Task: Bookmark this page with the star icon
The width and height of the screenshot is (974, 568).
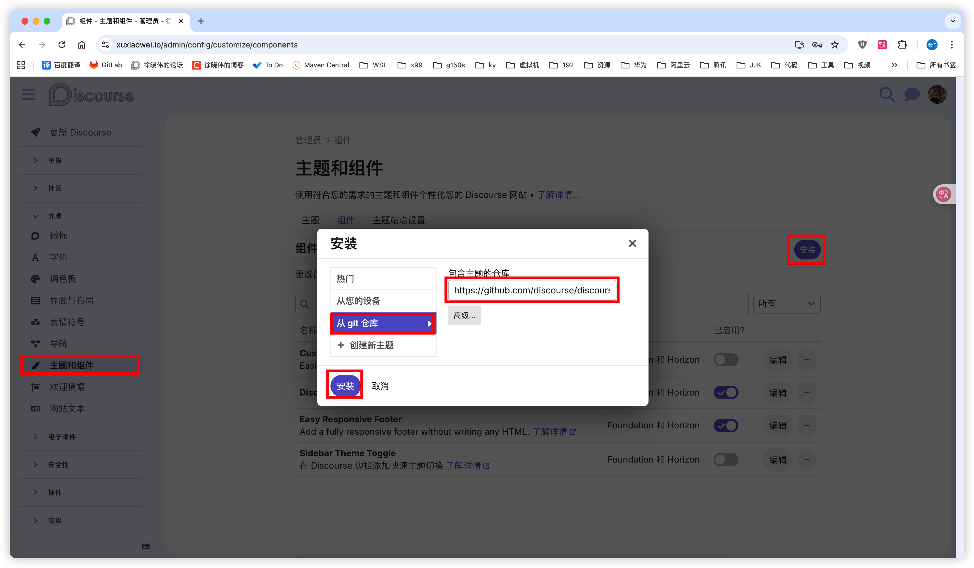Action: coord(835,45)
